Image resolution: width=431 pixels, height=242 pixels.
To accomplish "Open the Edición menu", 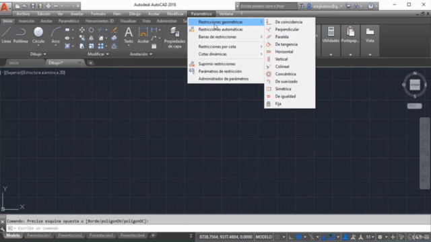I will (43, 13).
